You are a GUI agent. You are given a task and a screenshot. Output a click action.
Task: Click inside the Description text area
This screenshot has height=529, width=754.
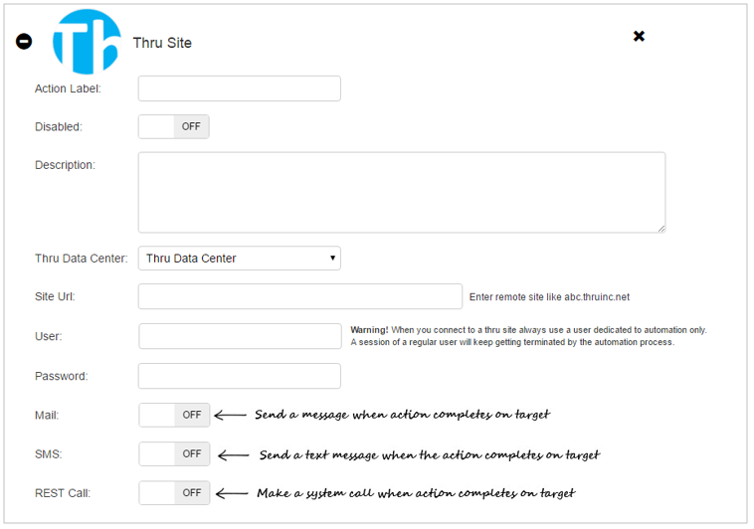pos(402,192)
